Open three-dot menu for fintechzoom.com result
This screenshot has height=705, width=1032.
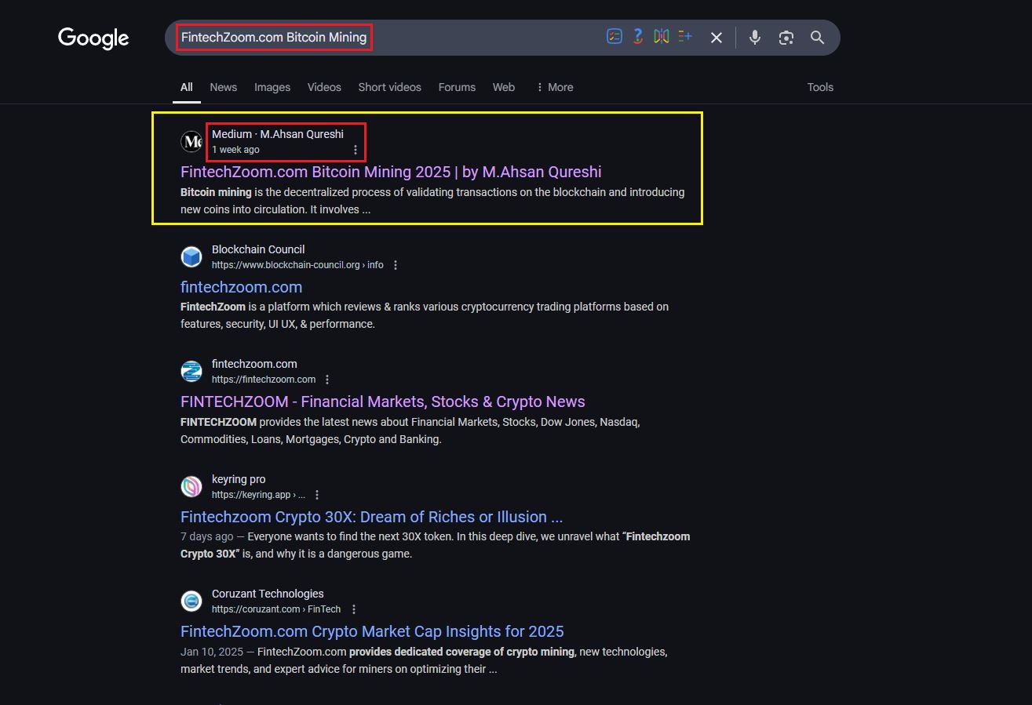[x=327, y=380]
